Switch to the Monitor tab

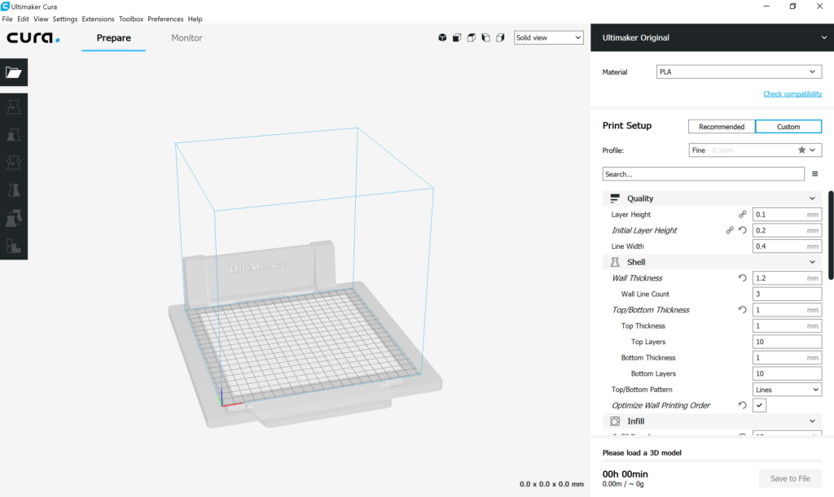pyautogui.click(x=186, y=37)
